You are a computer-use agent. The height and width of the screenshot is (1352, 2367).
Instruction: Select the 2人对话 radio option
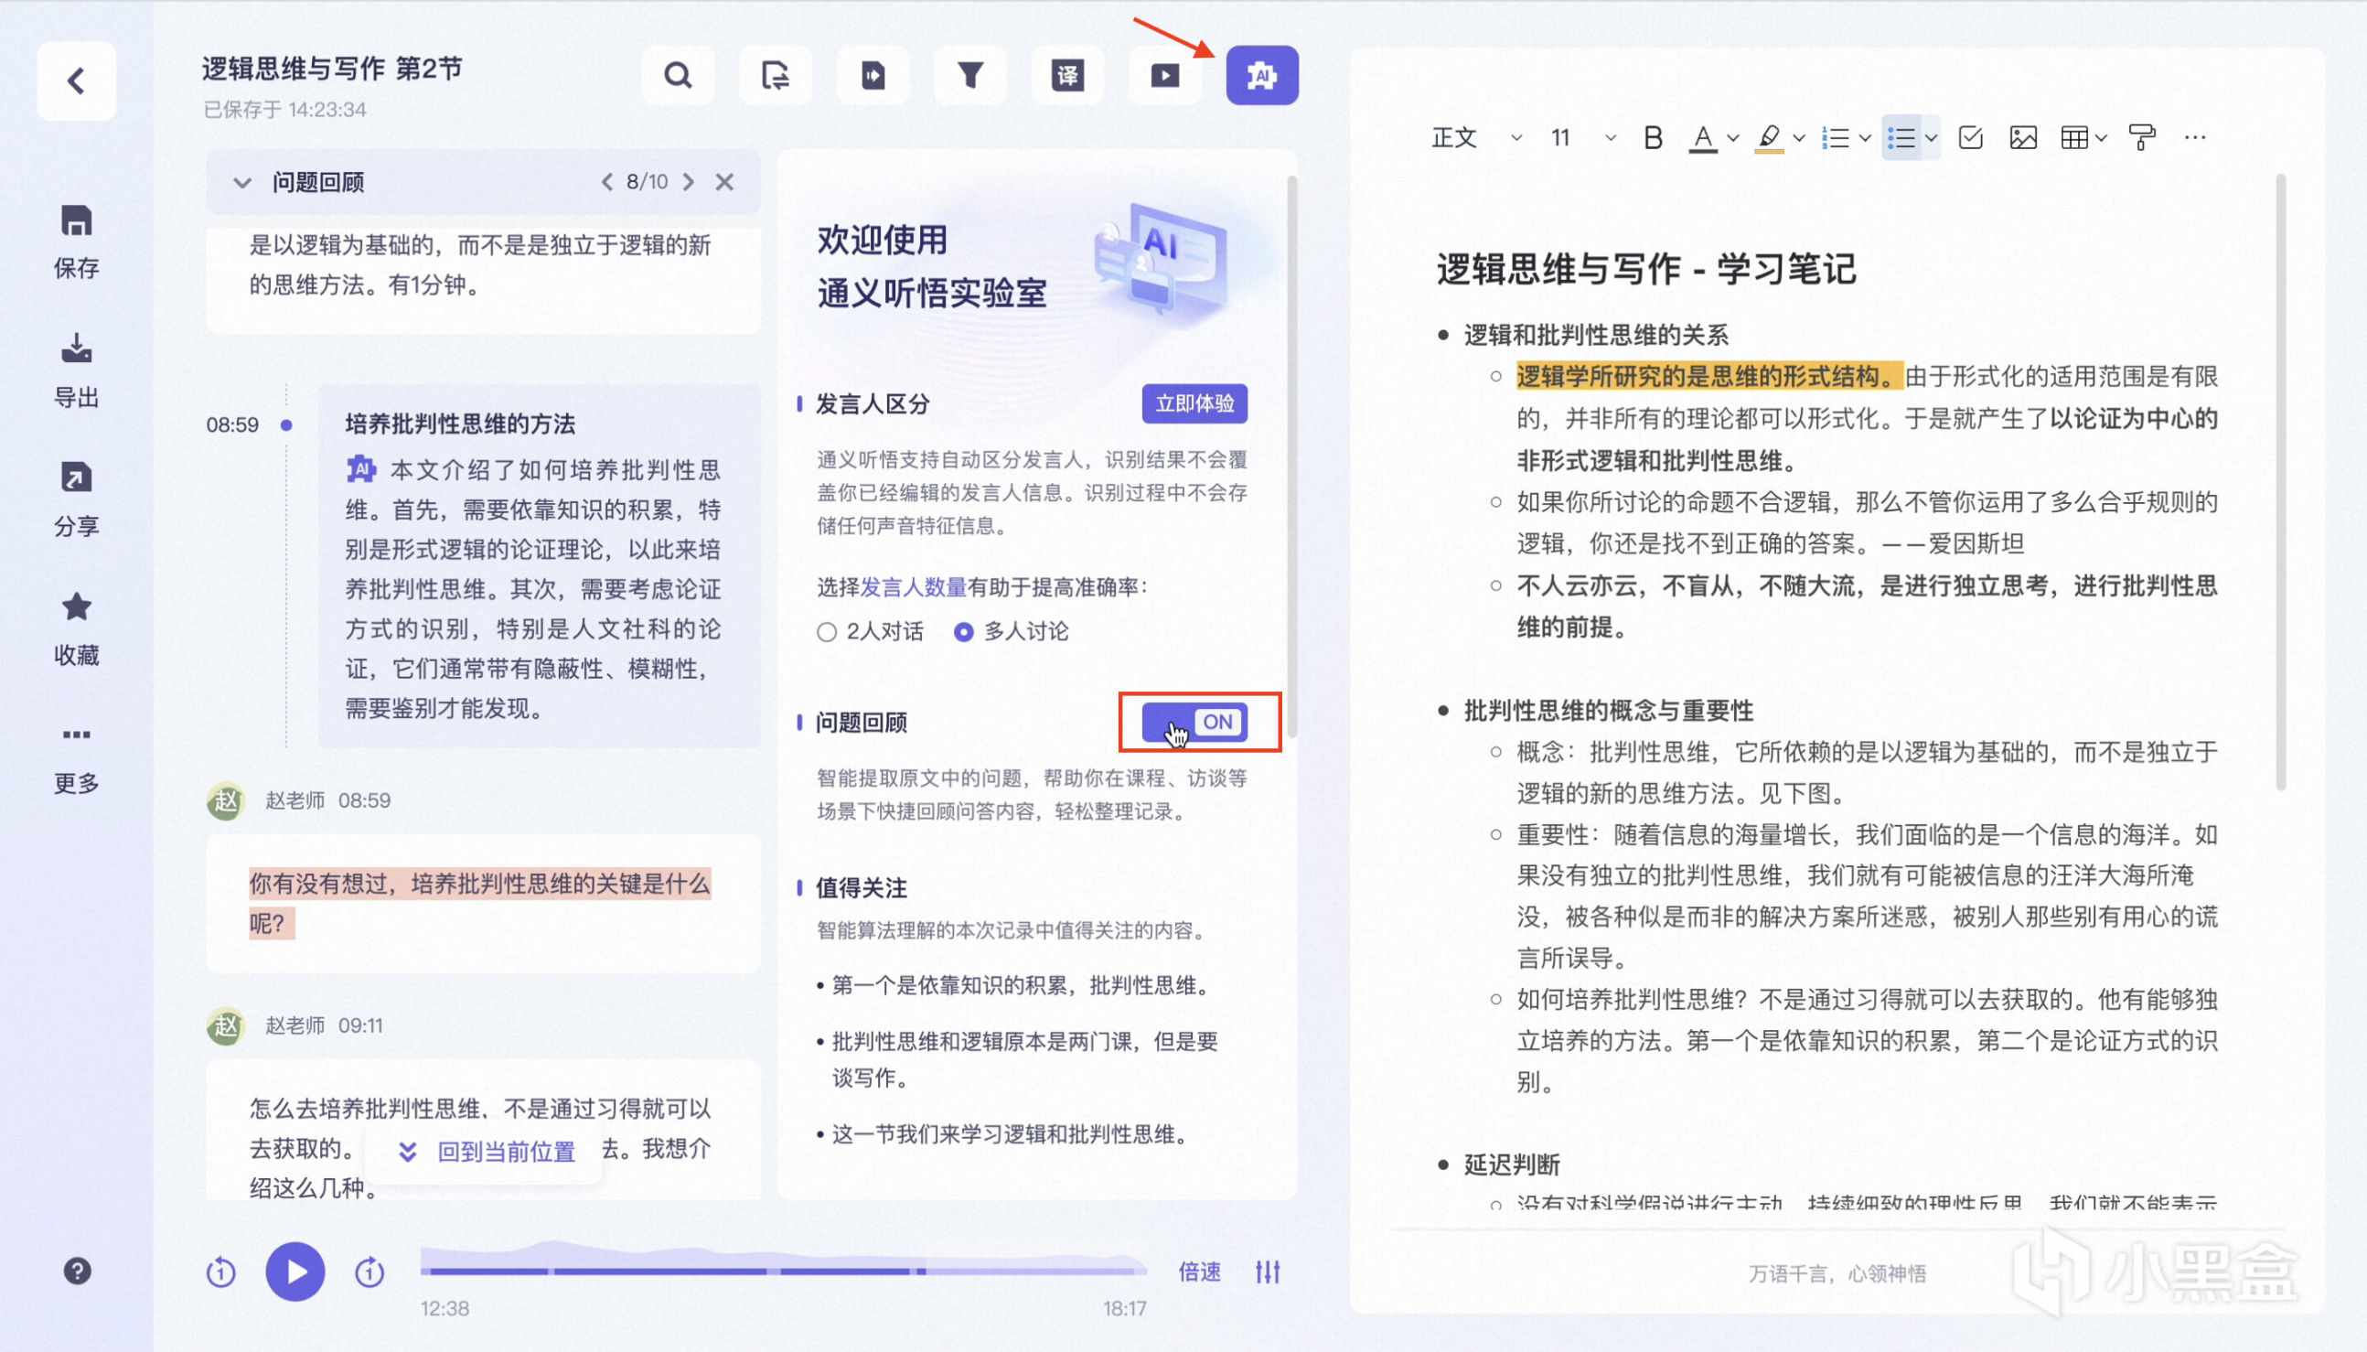(826, 632)
